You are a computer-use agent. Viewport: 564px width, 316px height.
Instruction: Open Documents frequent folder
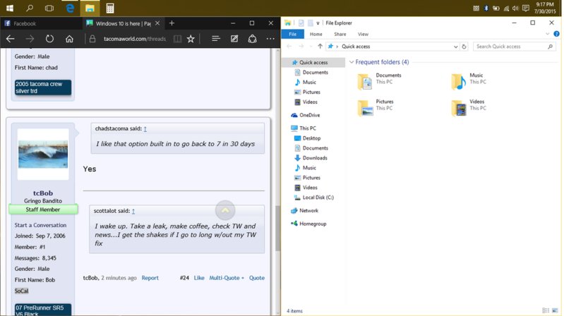pyautogui.click(x=380, y=80)
